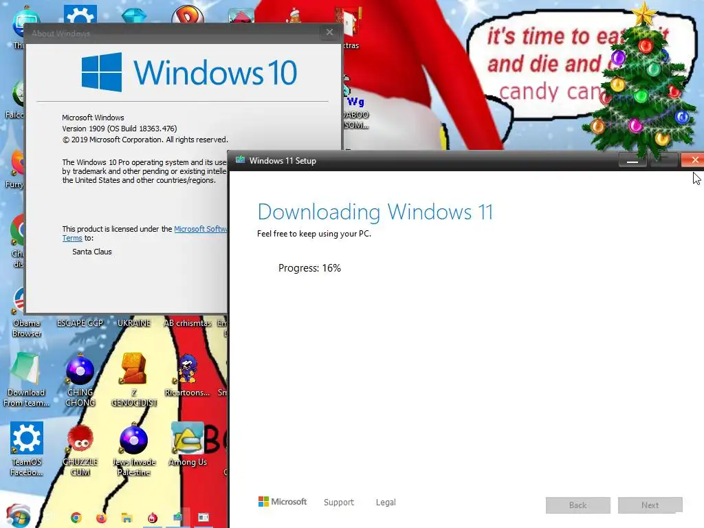This screenshot has height=528, width=704.
Task: Open the Start menu with Santa hat
Action: 18,516
